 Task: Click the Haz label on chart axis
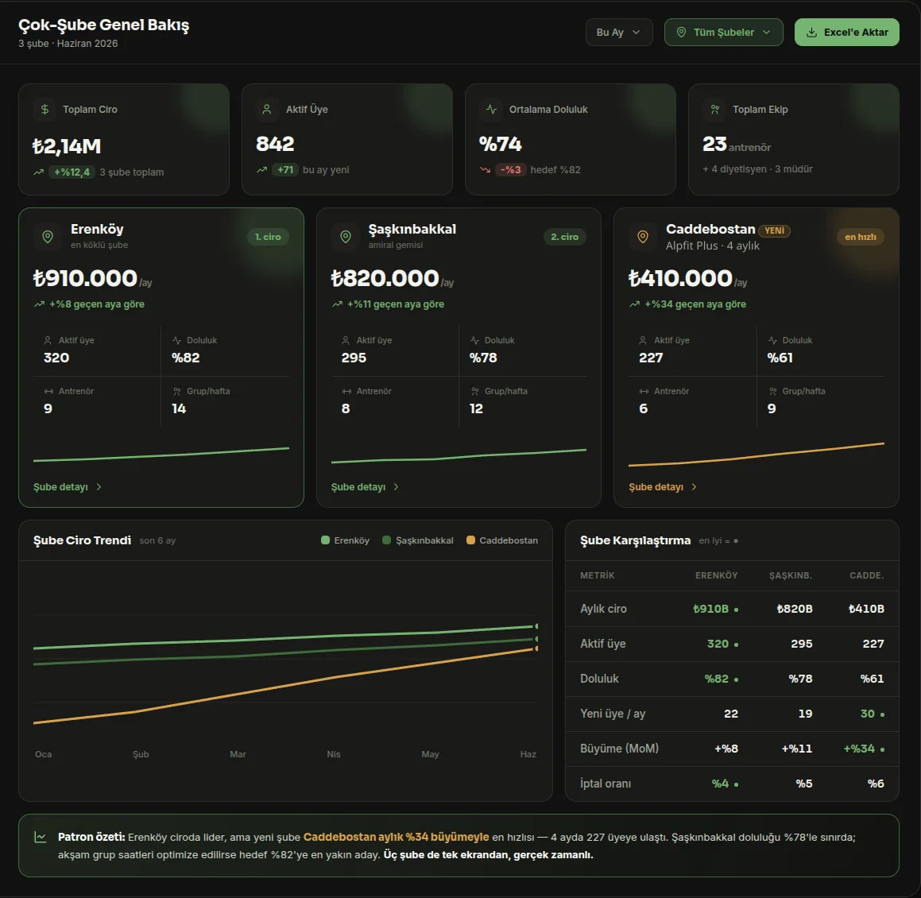pyautogui.click(x=528, y=754)
